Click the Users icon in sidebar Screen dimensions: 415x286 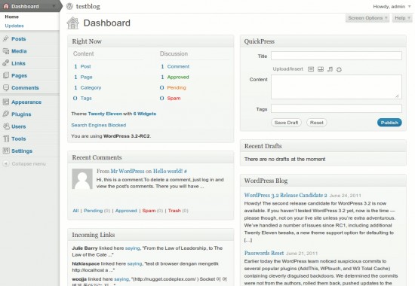pyautogui.click(x=6, y=126)
